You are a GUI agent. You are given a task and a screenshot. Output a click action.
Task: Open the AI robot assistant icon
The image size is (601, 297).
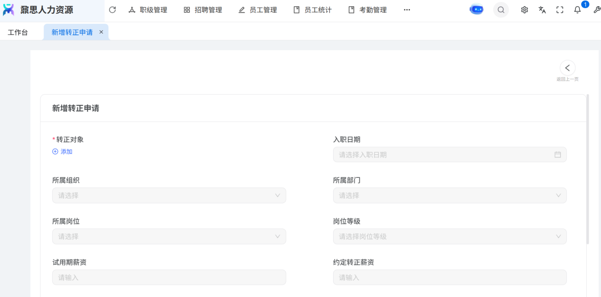pyautogui.click(x=476, y=9)
